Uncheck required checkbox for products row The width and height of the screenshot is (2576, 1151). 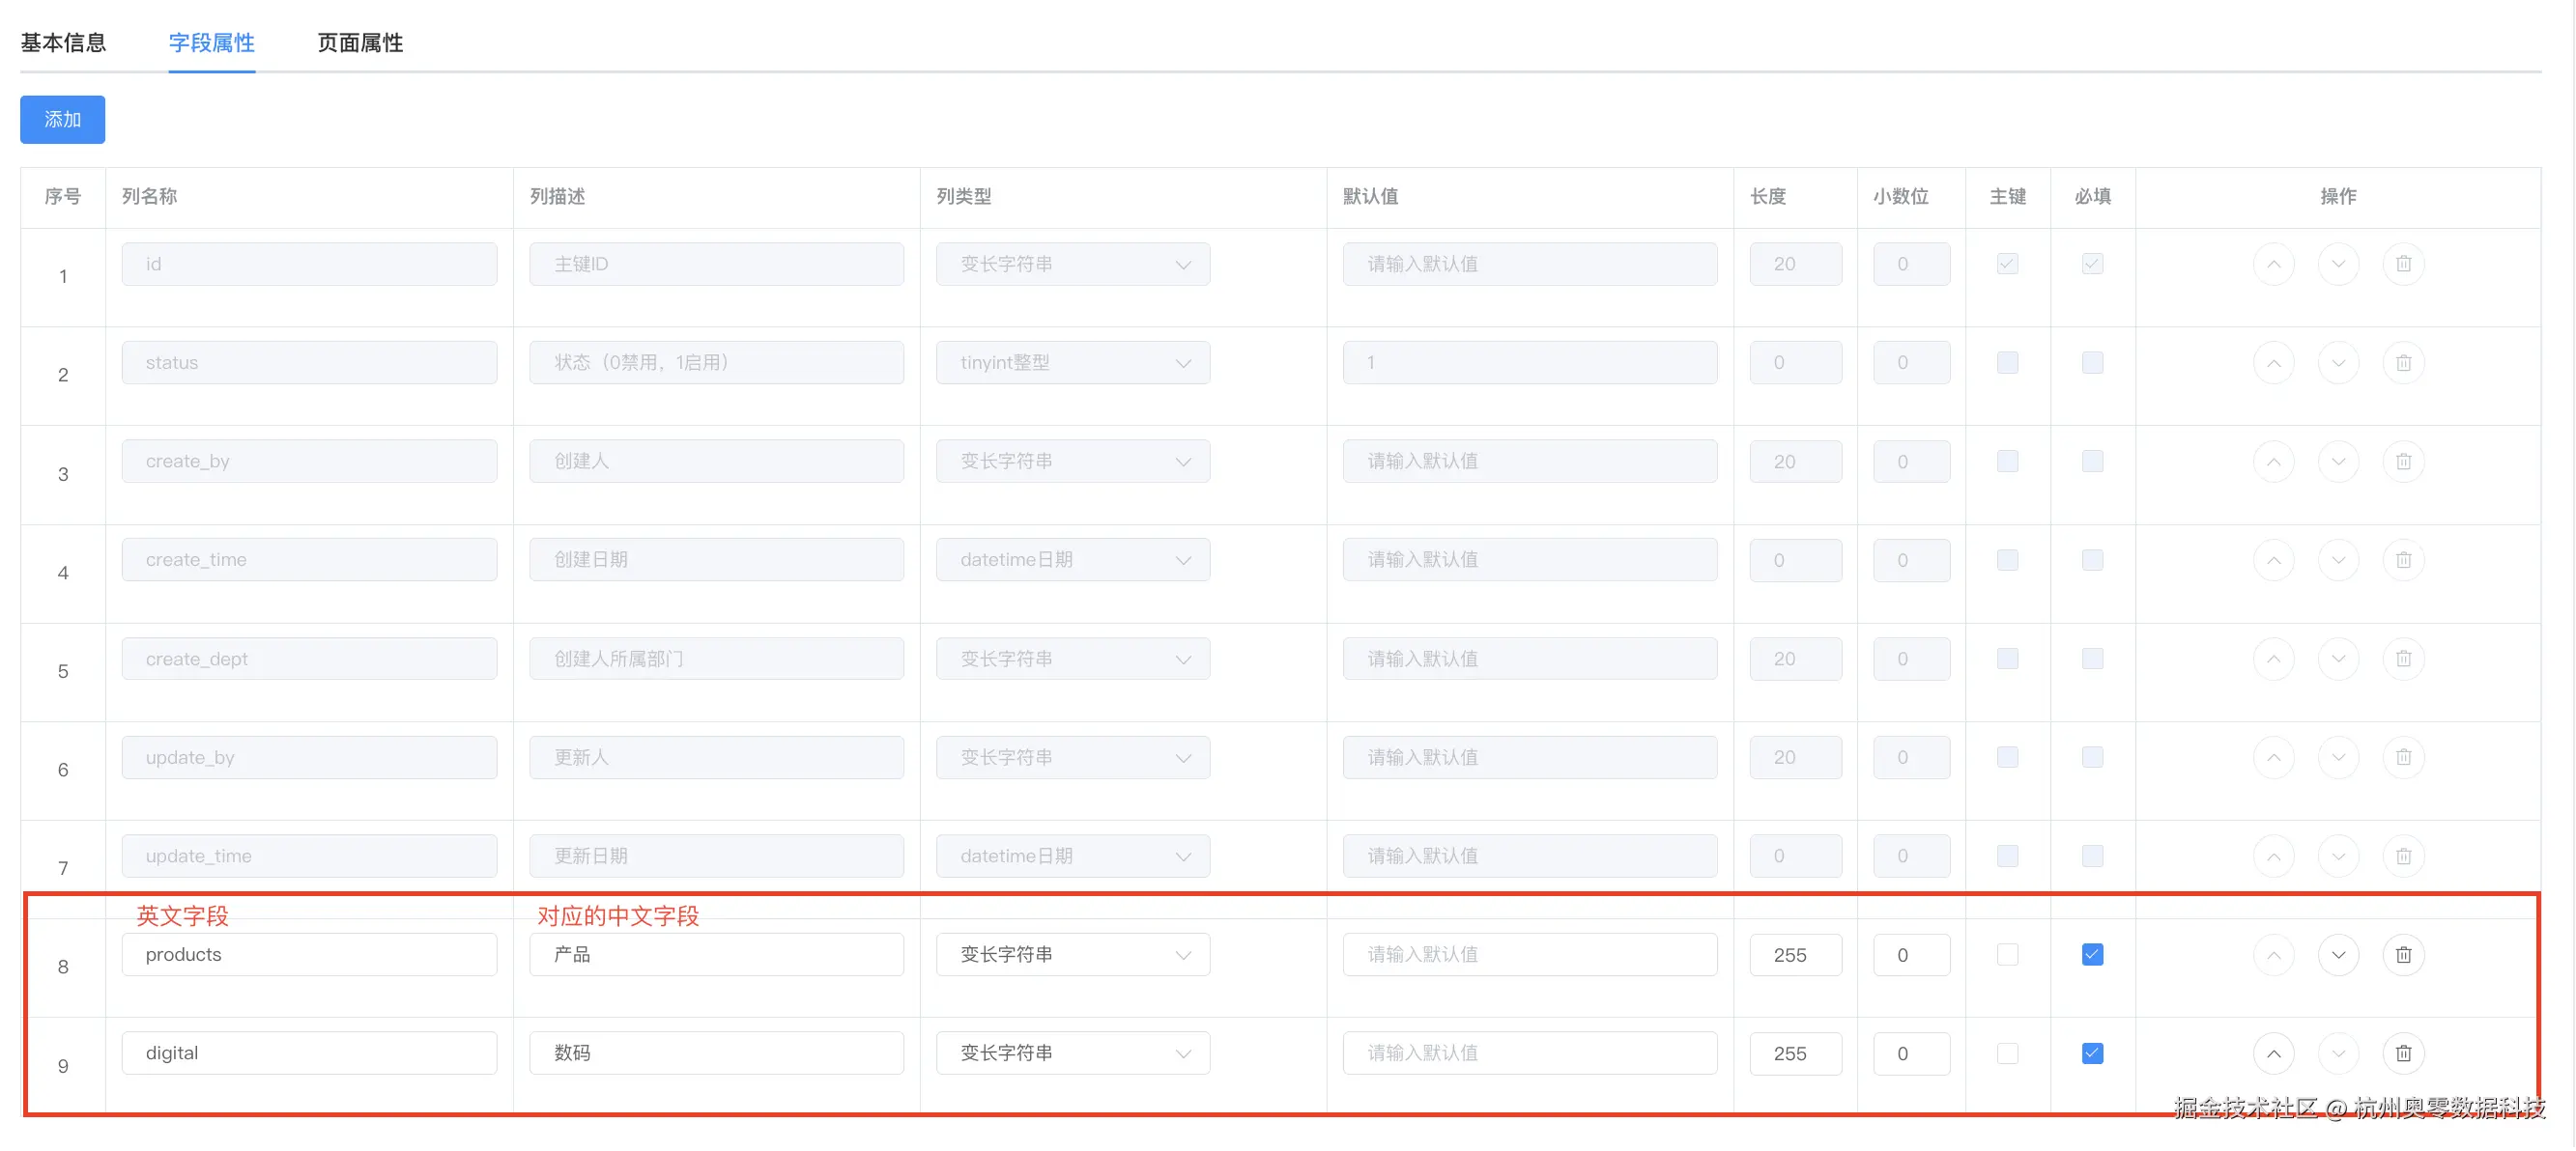pyautogui.click(x=2092, y=954)
